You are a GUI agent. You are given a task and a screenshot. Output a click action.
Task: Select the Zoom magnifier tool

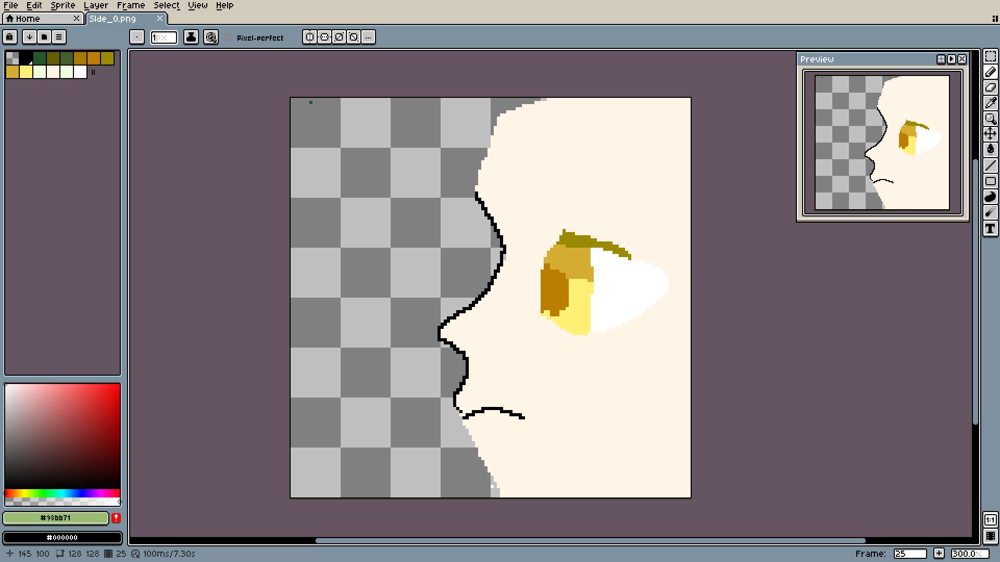point(990,119)
